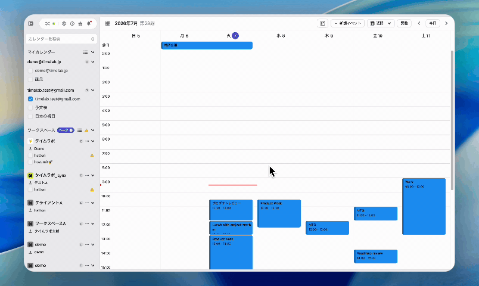Enable the demo@timelab.jp calendar checkbox

pyautogui.click(x=30, y=70)
